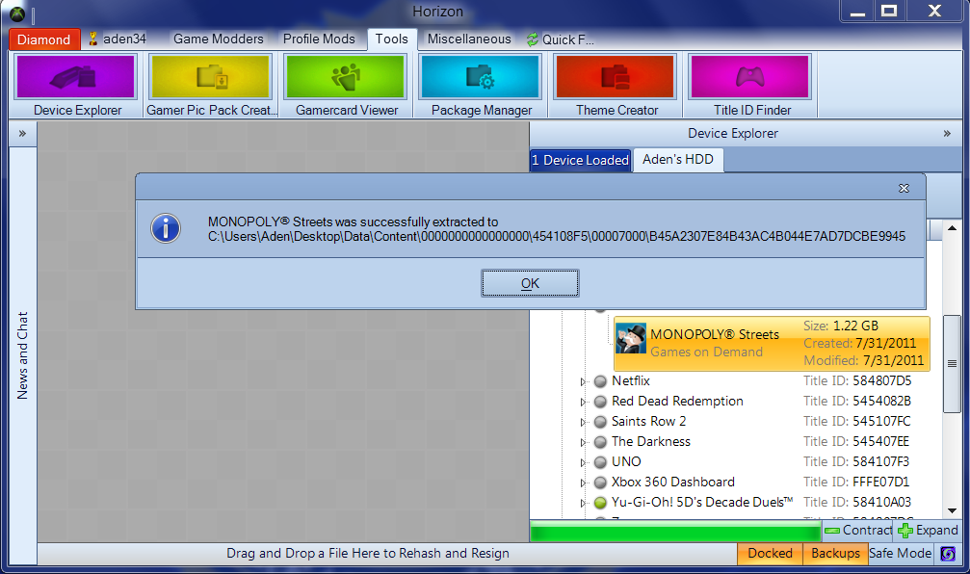Switch to the Game Modders tab
970x574 pixels.
point(218,39)
